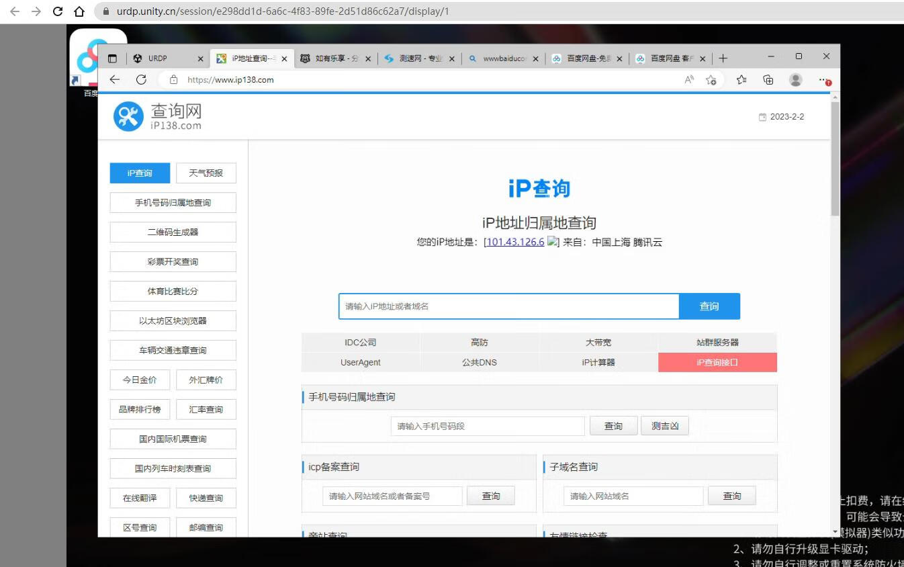904x567 pixels.
Task: Open the Edge Favorites list icon
Action: [x=741, y=80]
